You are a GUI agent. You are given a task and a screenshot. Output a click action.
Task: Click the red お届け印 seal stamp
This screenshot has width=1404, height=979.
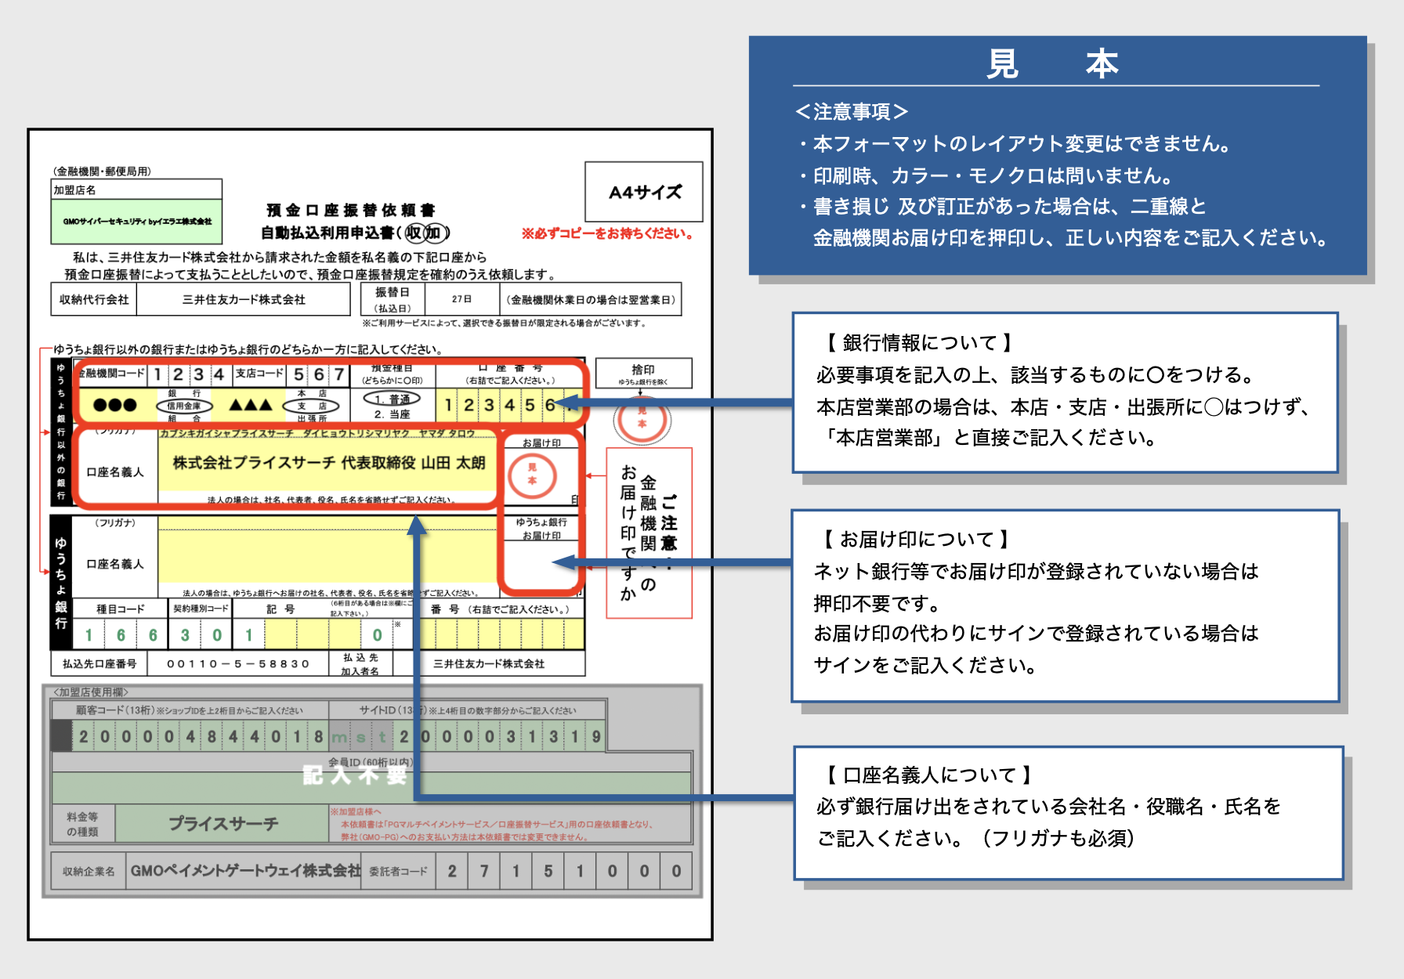pos(532,475)
